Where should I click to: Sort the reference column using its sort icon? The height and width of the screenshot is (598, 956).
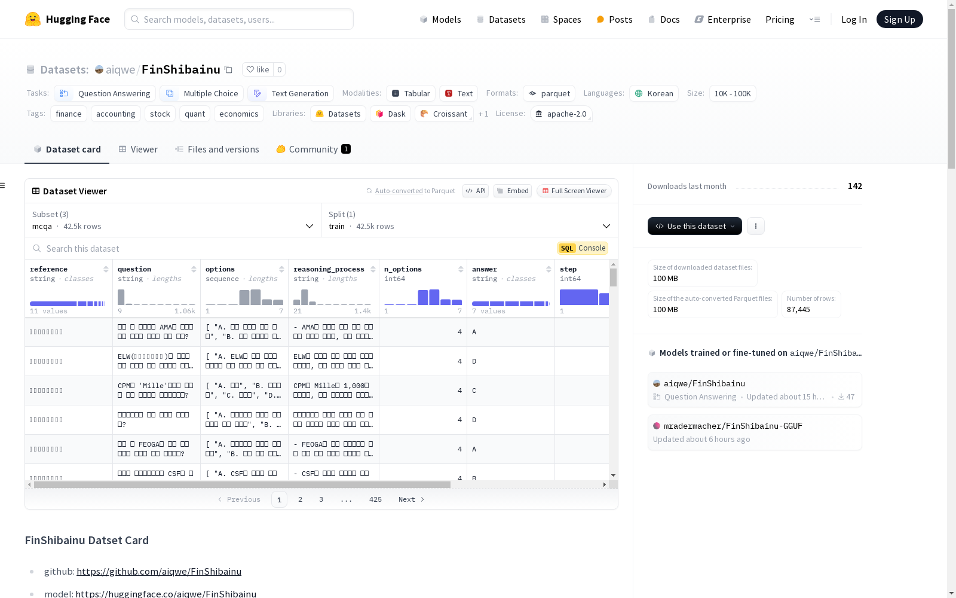click(106, 269)
